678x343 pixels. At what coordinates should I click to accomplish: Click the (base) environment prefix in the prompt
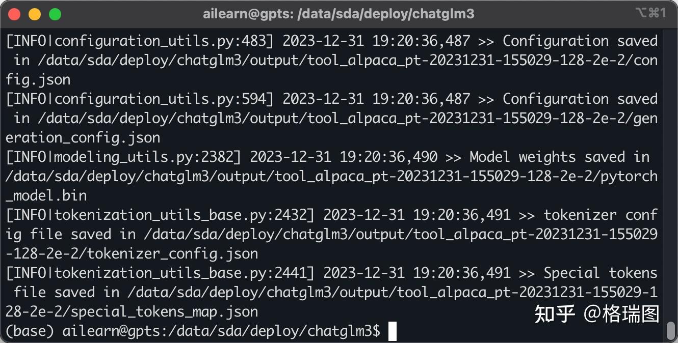click(30, 331)
